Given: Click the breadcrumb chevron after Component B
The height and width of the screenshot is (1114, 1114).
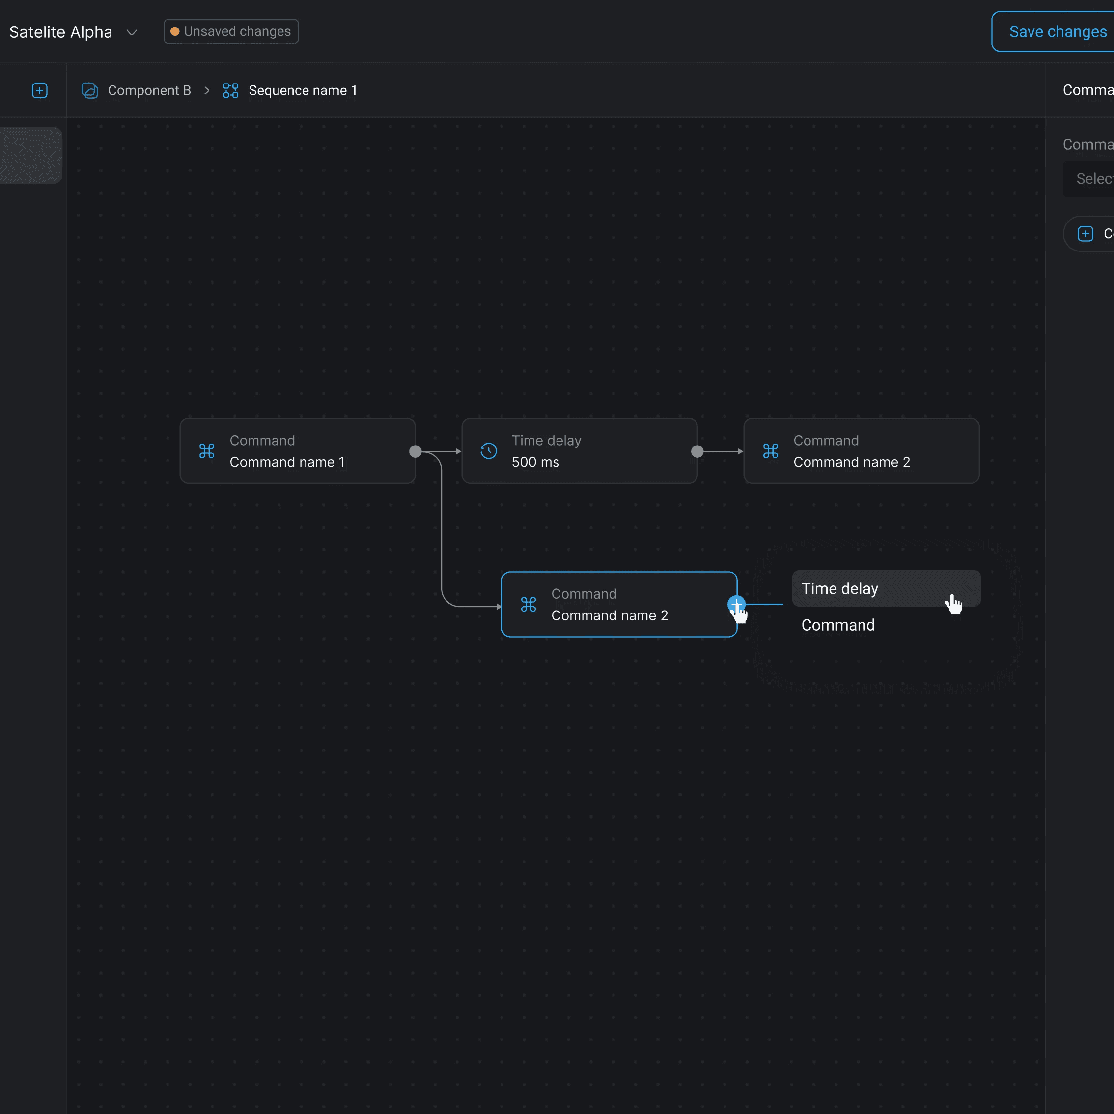Looking at the screenshot, I should coord(206,90).
